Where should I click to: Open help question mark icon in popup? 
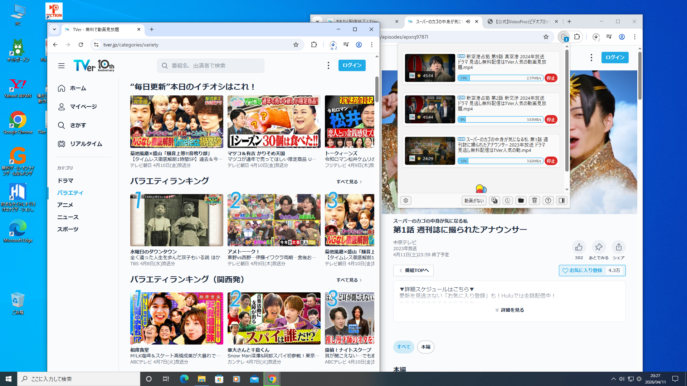[548, 201]
